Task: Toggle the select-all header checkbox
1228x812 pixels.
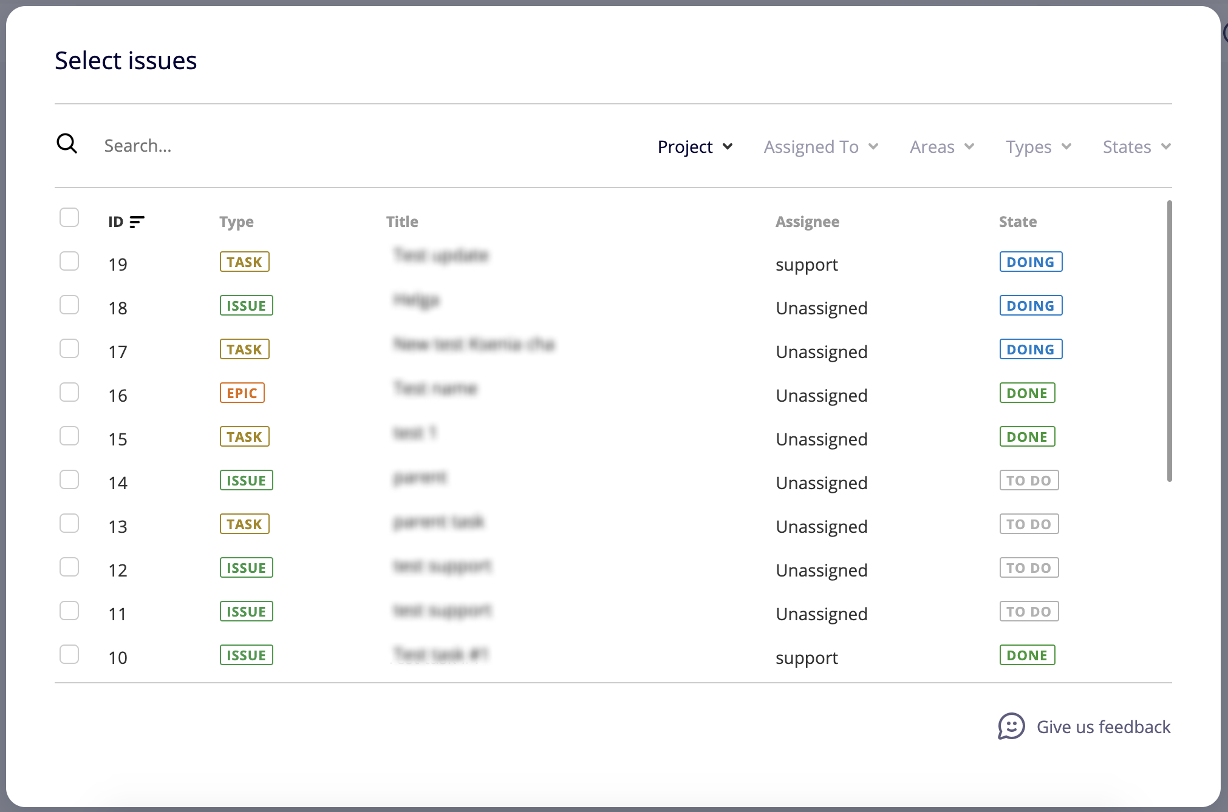Action: [x=69, y=217]
